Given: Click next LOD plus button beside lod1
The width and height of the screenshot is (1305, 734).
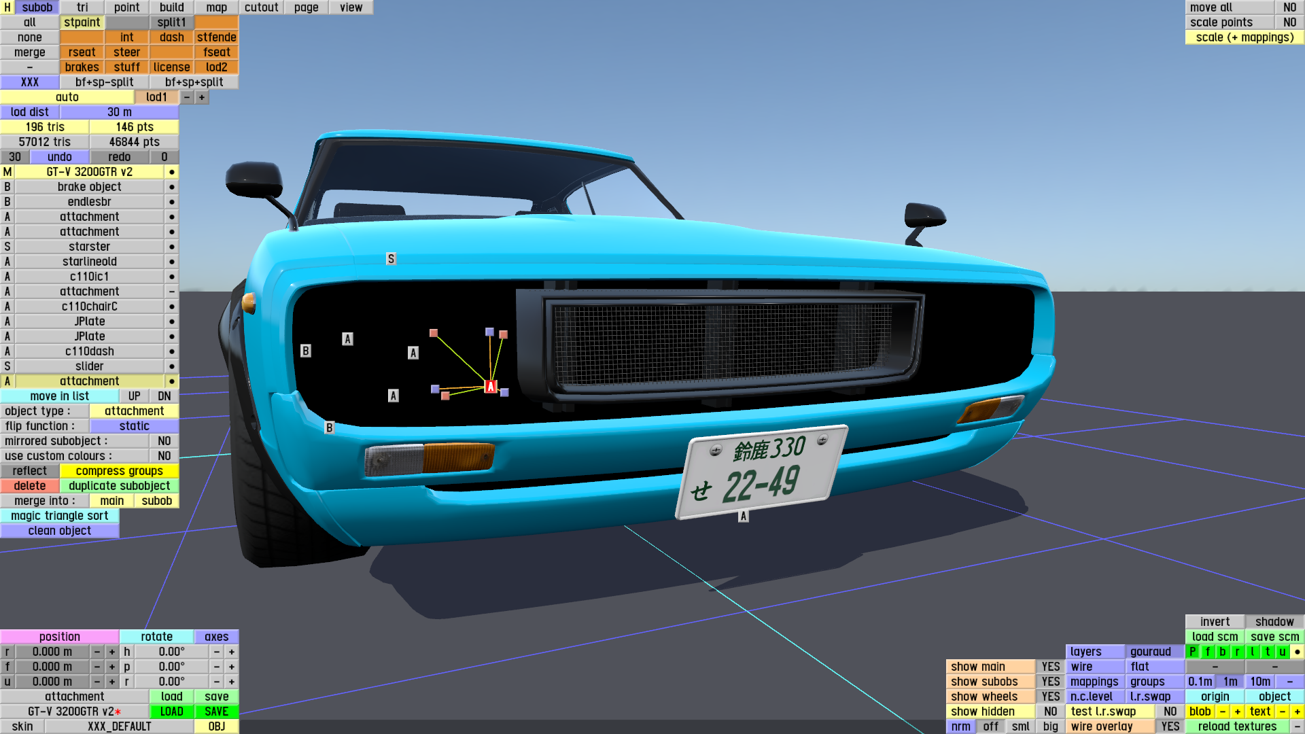Looking at the screenshot, I should click(202, 97).
